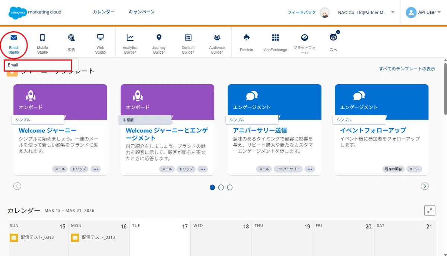Viewport: 447px width, 256px height.
Task: Open the 次へ menu with notification badge
Action: (333, 42)
